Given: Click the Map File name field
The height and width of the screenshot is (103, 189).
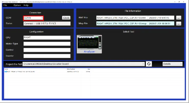Looking at the screenshot, I should pyautogui.click(x=122, y=24).
